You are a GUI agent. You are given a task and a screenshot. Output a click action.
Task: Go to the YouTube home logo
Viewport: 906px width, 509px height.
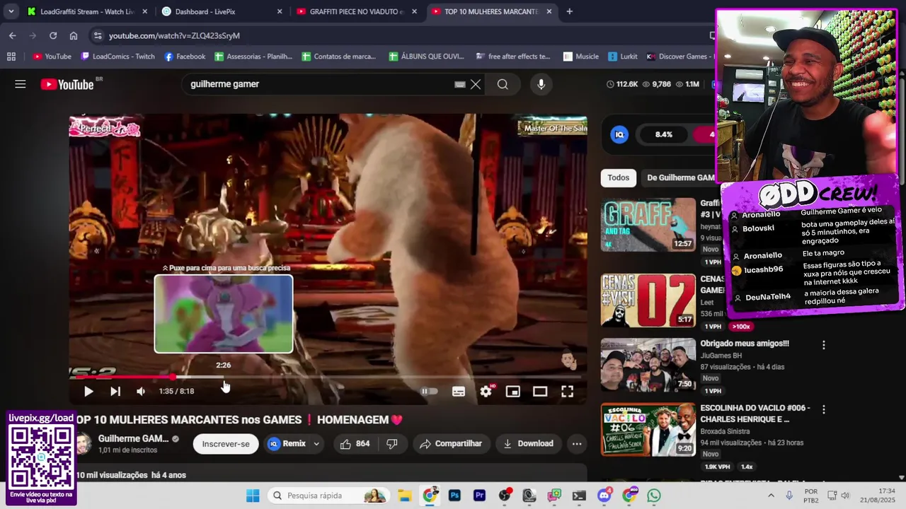[x=67, y=84]
